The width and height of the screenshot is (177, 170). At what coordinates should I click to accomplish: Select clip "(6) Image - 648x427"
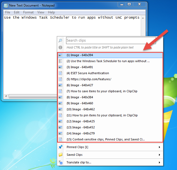point(110,85)
